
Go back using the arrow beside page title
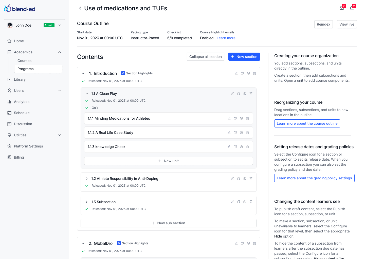(x=80, y=8)
